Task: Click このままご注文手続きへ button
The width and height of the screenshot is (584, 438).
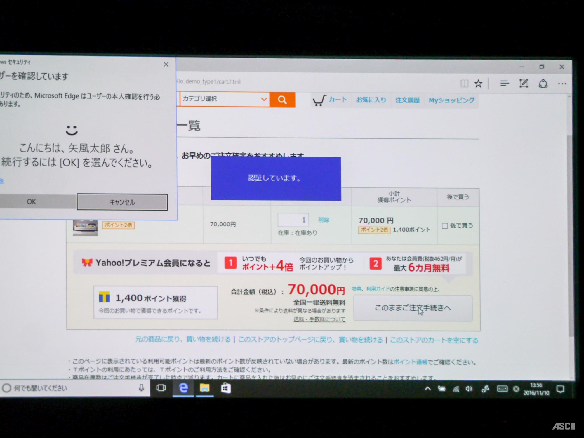Action: click(x=413, y=308)
